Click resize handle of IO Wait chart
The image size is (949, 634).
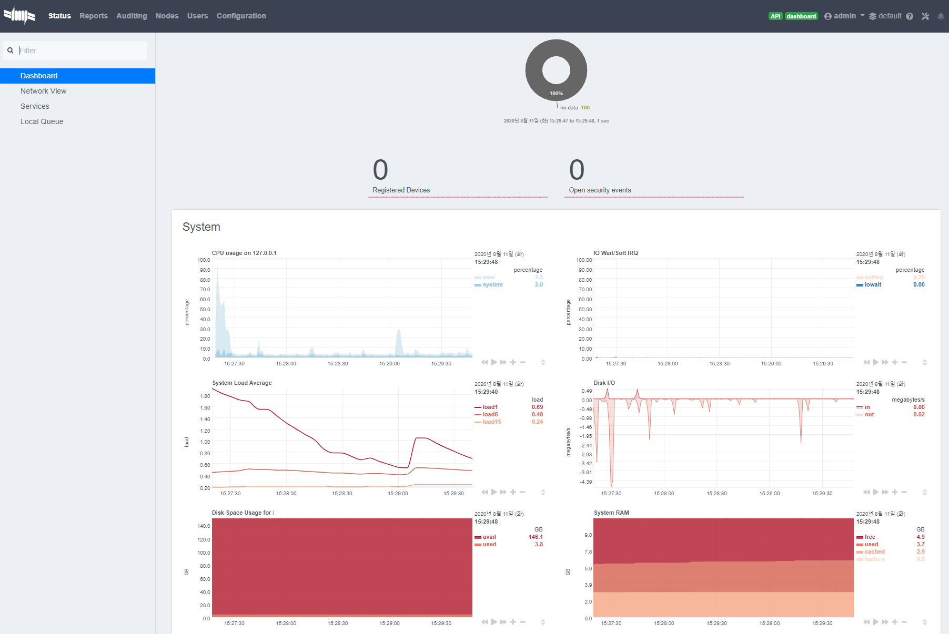[x=924, y=362]
